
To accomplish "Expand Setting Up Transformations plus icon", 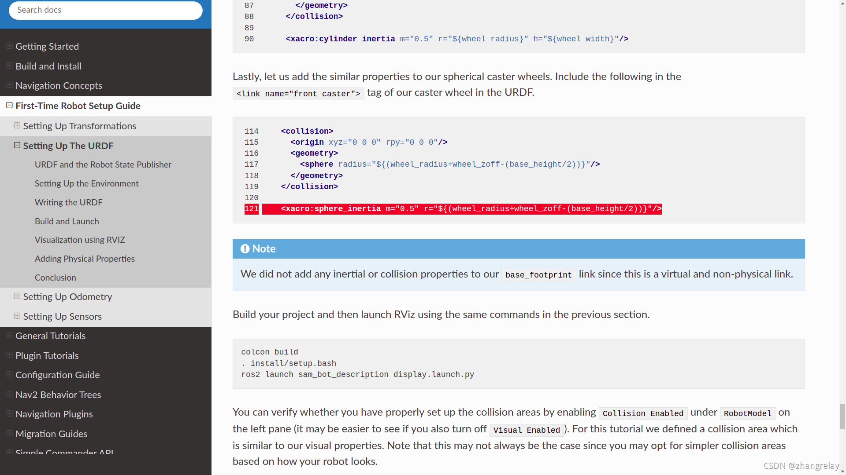I will point(17,125).
